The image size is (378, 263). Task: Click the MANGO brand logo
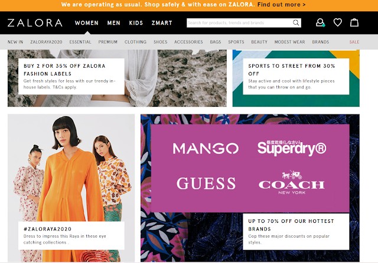click(206, 148)
